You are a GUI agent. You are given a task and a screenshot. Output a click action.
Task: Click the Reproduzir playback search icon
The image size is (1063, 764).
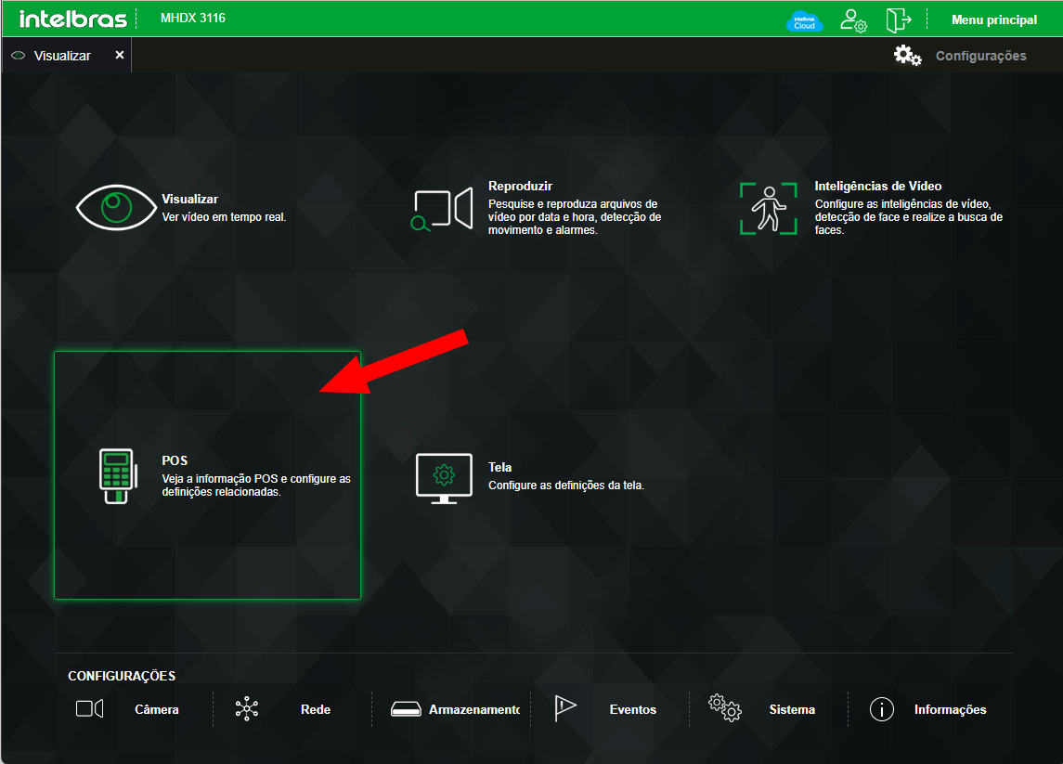tap(442, 209)
